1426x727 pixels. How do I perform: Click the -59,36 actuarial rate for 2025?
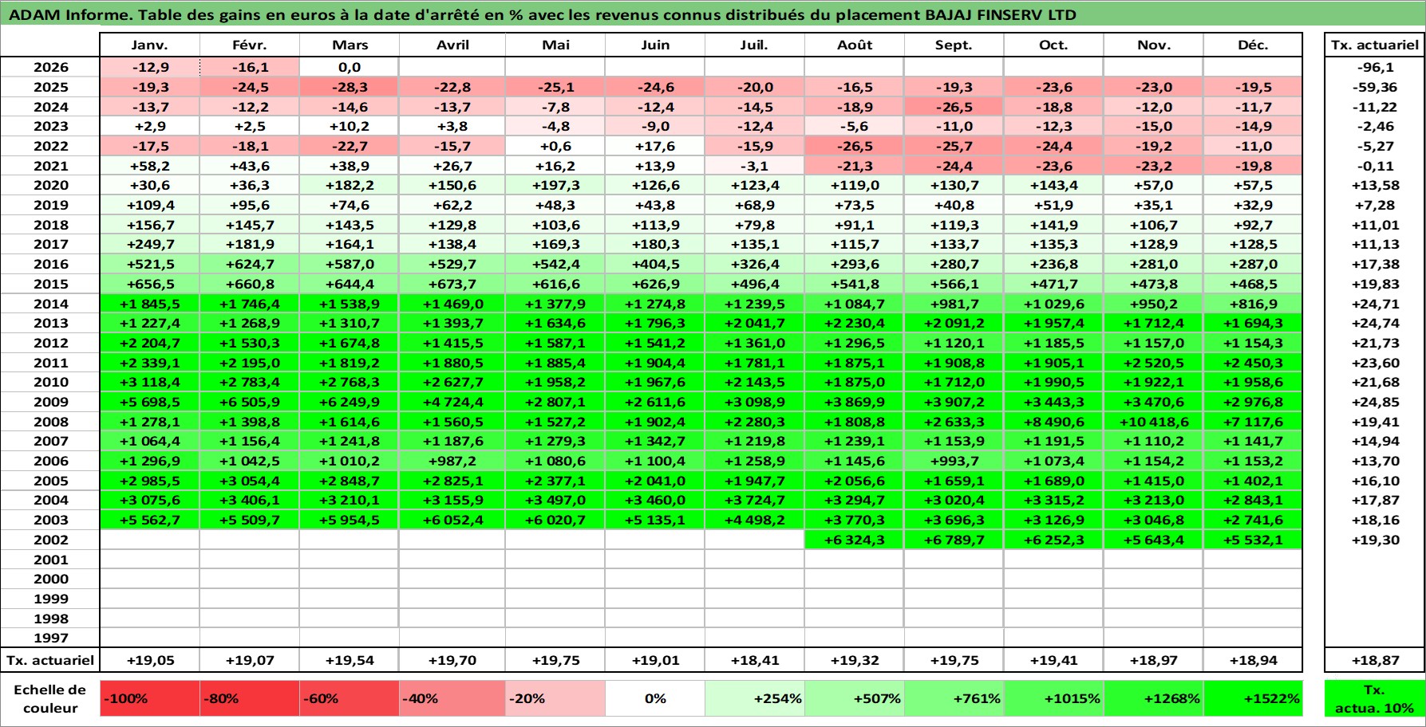[1374, 87]
